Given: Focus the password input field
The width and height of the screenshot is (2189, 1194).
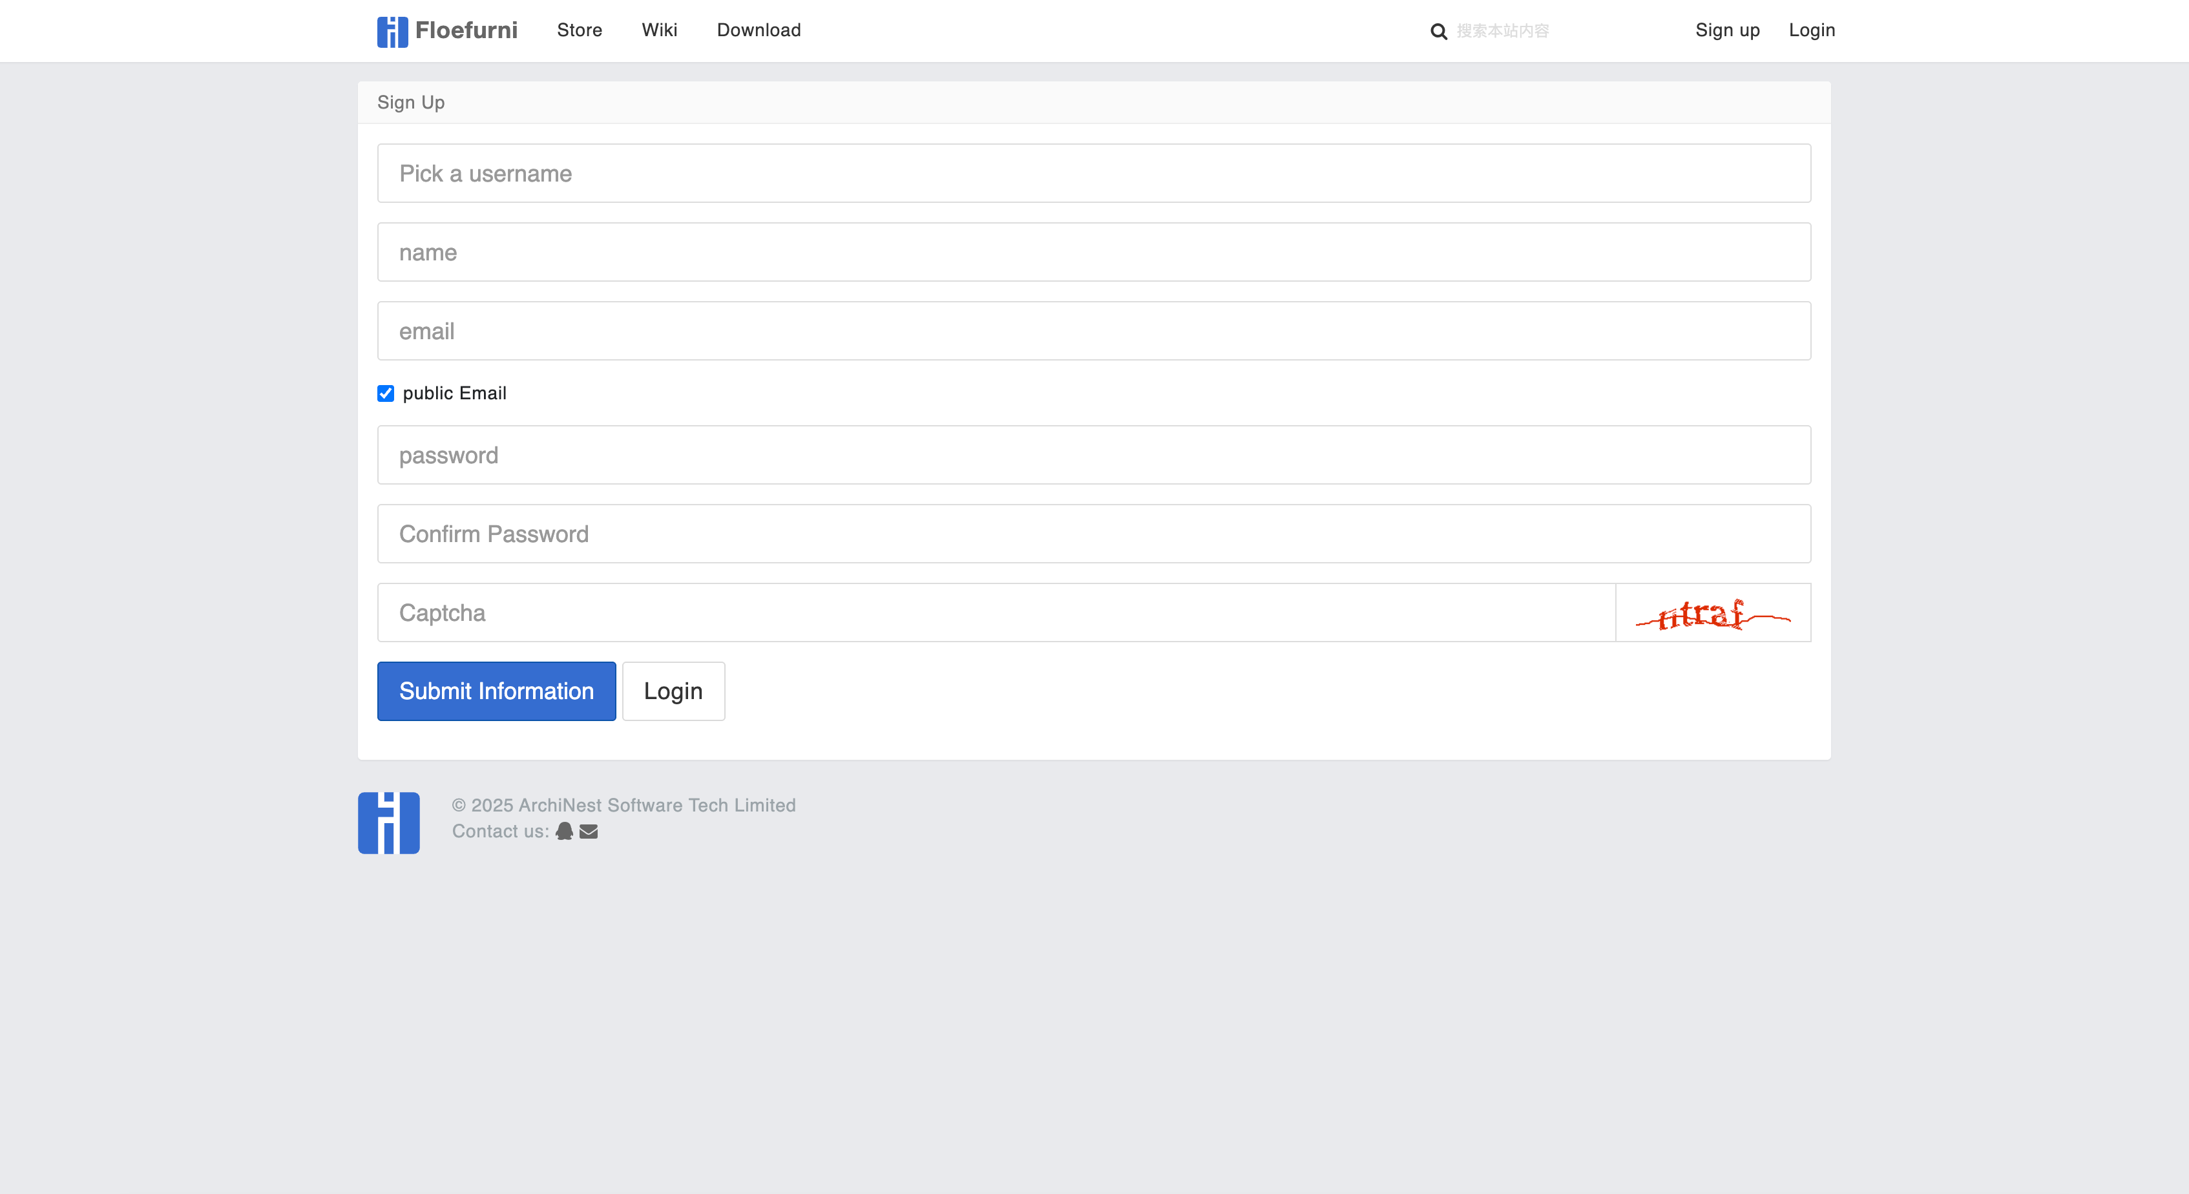Looking at the screenshot, I should [1094, 455].
